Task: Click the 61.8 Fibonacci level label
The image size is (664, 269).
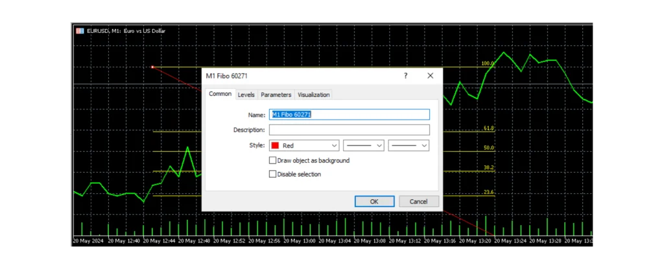Action: click(488, 129)
